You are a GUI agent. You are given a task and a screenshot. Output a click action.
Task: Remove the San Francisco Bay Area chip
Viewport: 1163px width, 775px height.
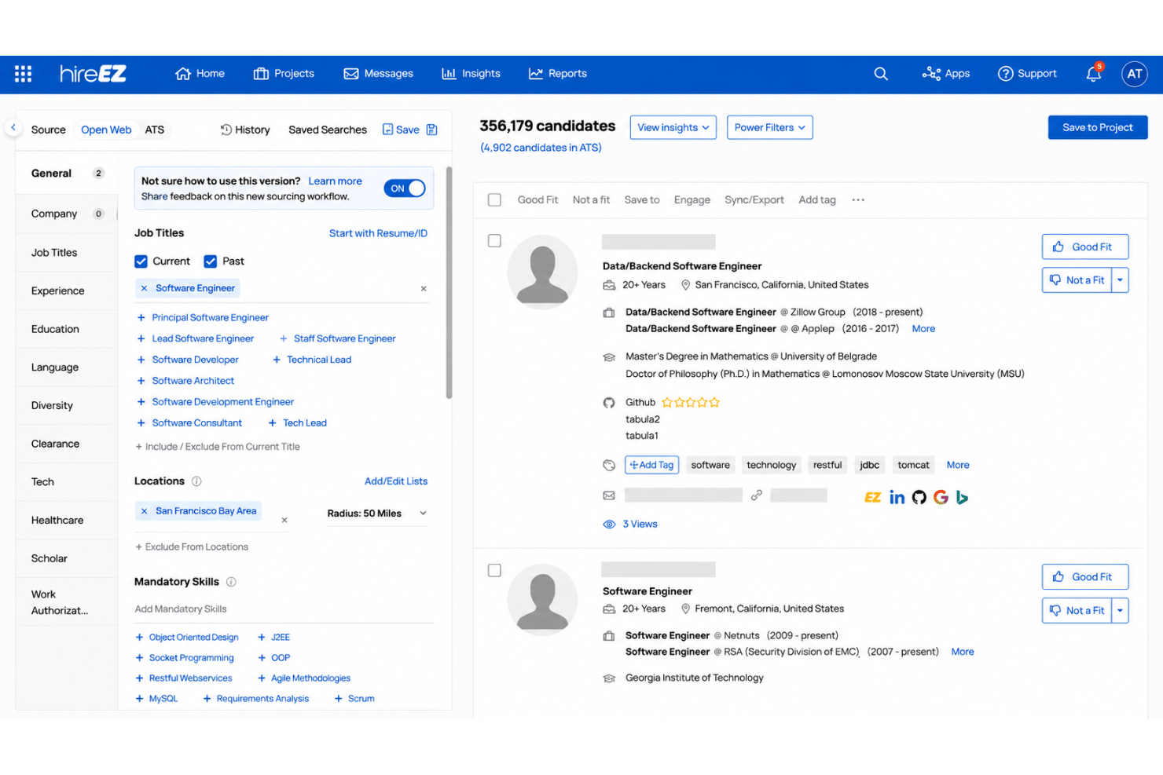coord(144,511)
